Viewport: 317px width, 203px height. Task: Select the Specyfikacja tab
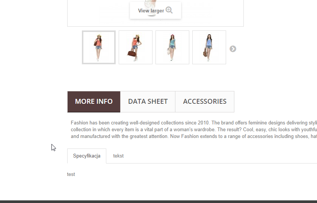pos(87,156)
